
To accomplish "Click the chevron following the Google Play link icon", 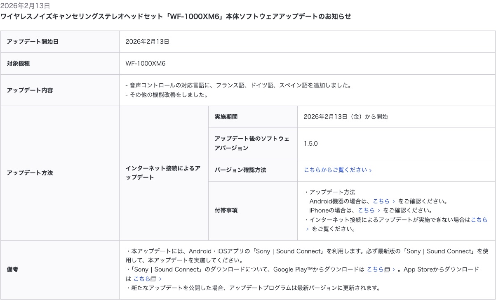I will pos(394,270).
